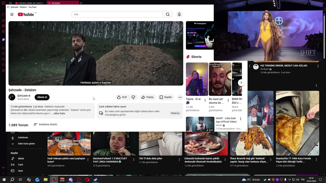Viewport: 326px width, 183px height.
Task: Open options for İstanbul'da 77 Yıllık video
Action: coord(317,160)
